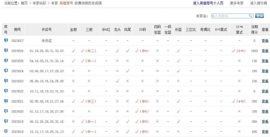Open the 更多专家 link
The image size is (270, 137).
pos(237,3)
